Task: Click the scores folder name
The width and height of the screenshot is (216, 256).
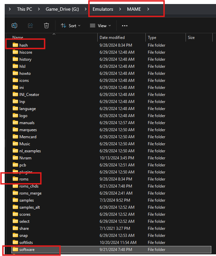Action: click(25, 214)
